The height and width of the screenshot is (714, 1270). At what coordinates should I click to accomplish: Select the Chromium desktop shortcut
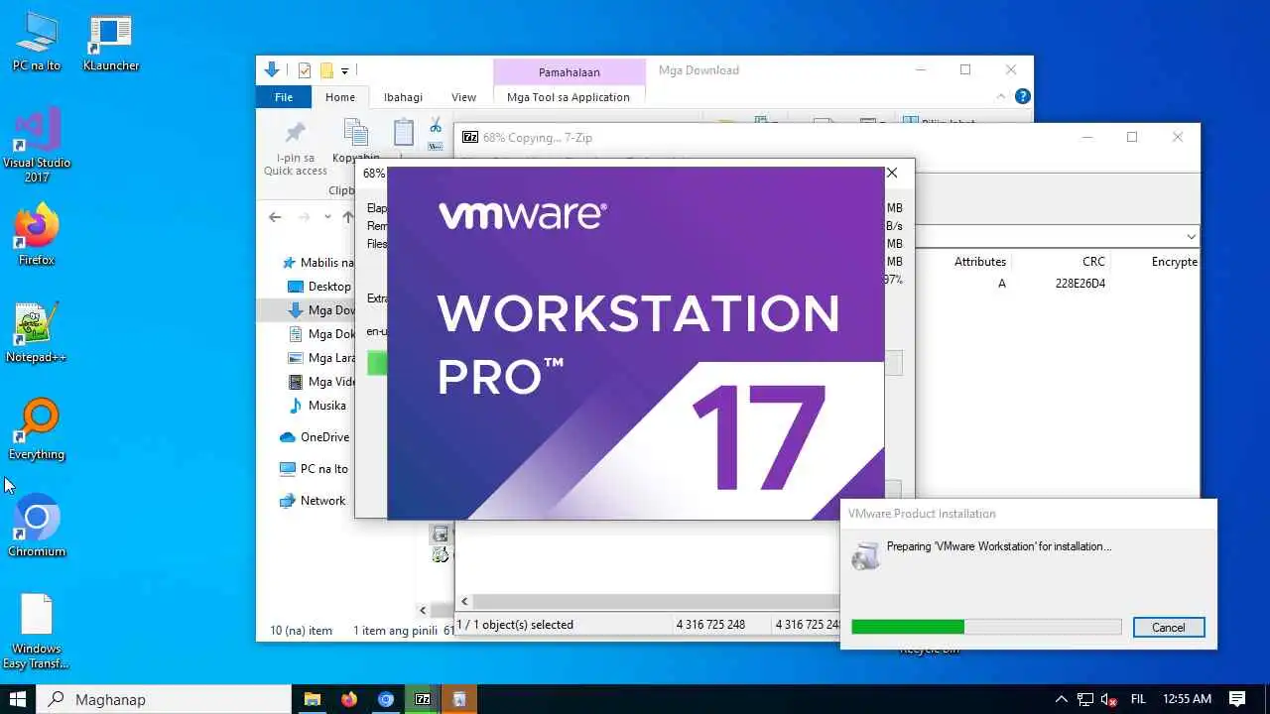pyautogui.click(x=37, y=526)
